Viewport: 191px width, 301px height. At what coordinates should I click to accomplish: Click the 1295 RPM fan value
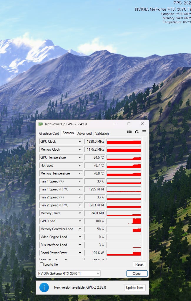(95, 189)
